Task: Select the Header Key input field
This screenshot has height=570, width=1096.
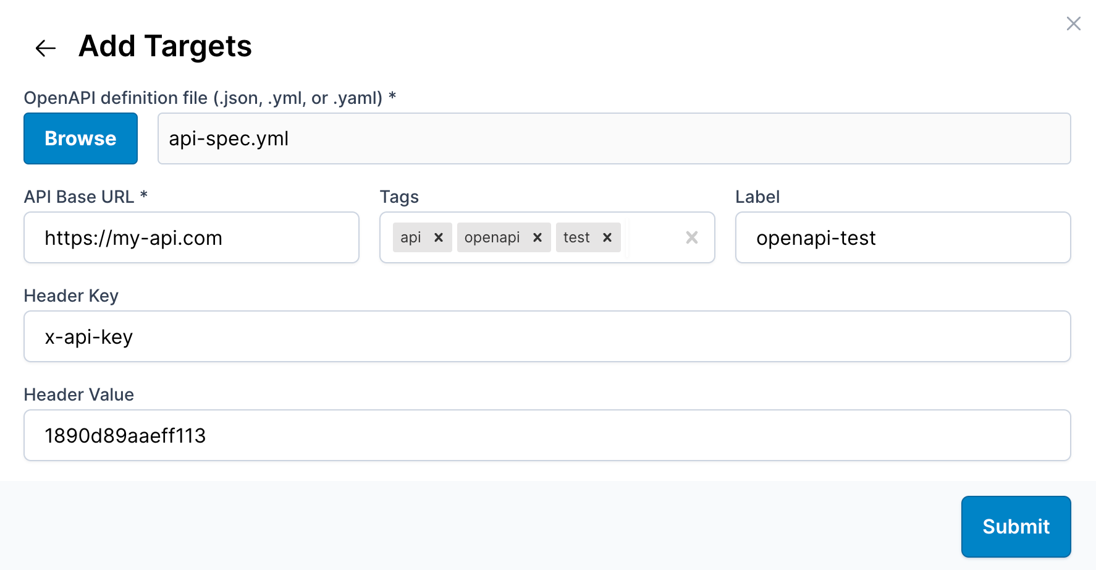Action: (x=547, y=336)
